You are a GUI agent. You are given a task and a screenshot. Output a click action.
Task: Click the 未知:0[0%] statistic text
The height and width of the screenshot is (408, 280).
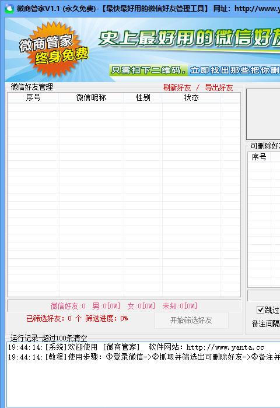[x=180, y=306]
